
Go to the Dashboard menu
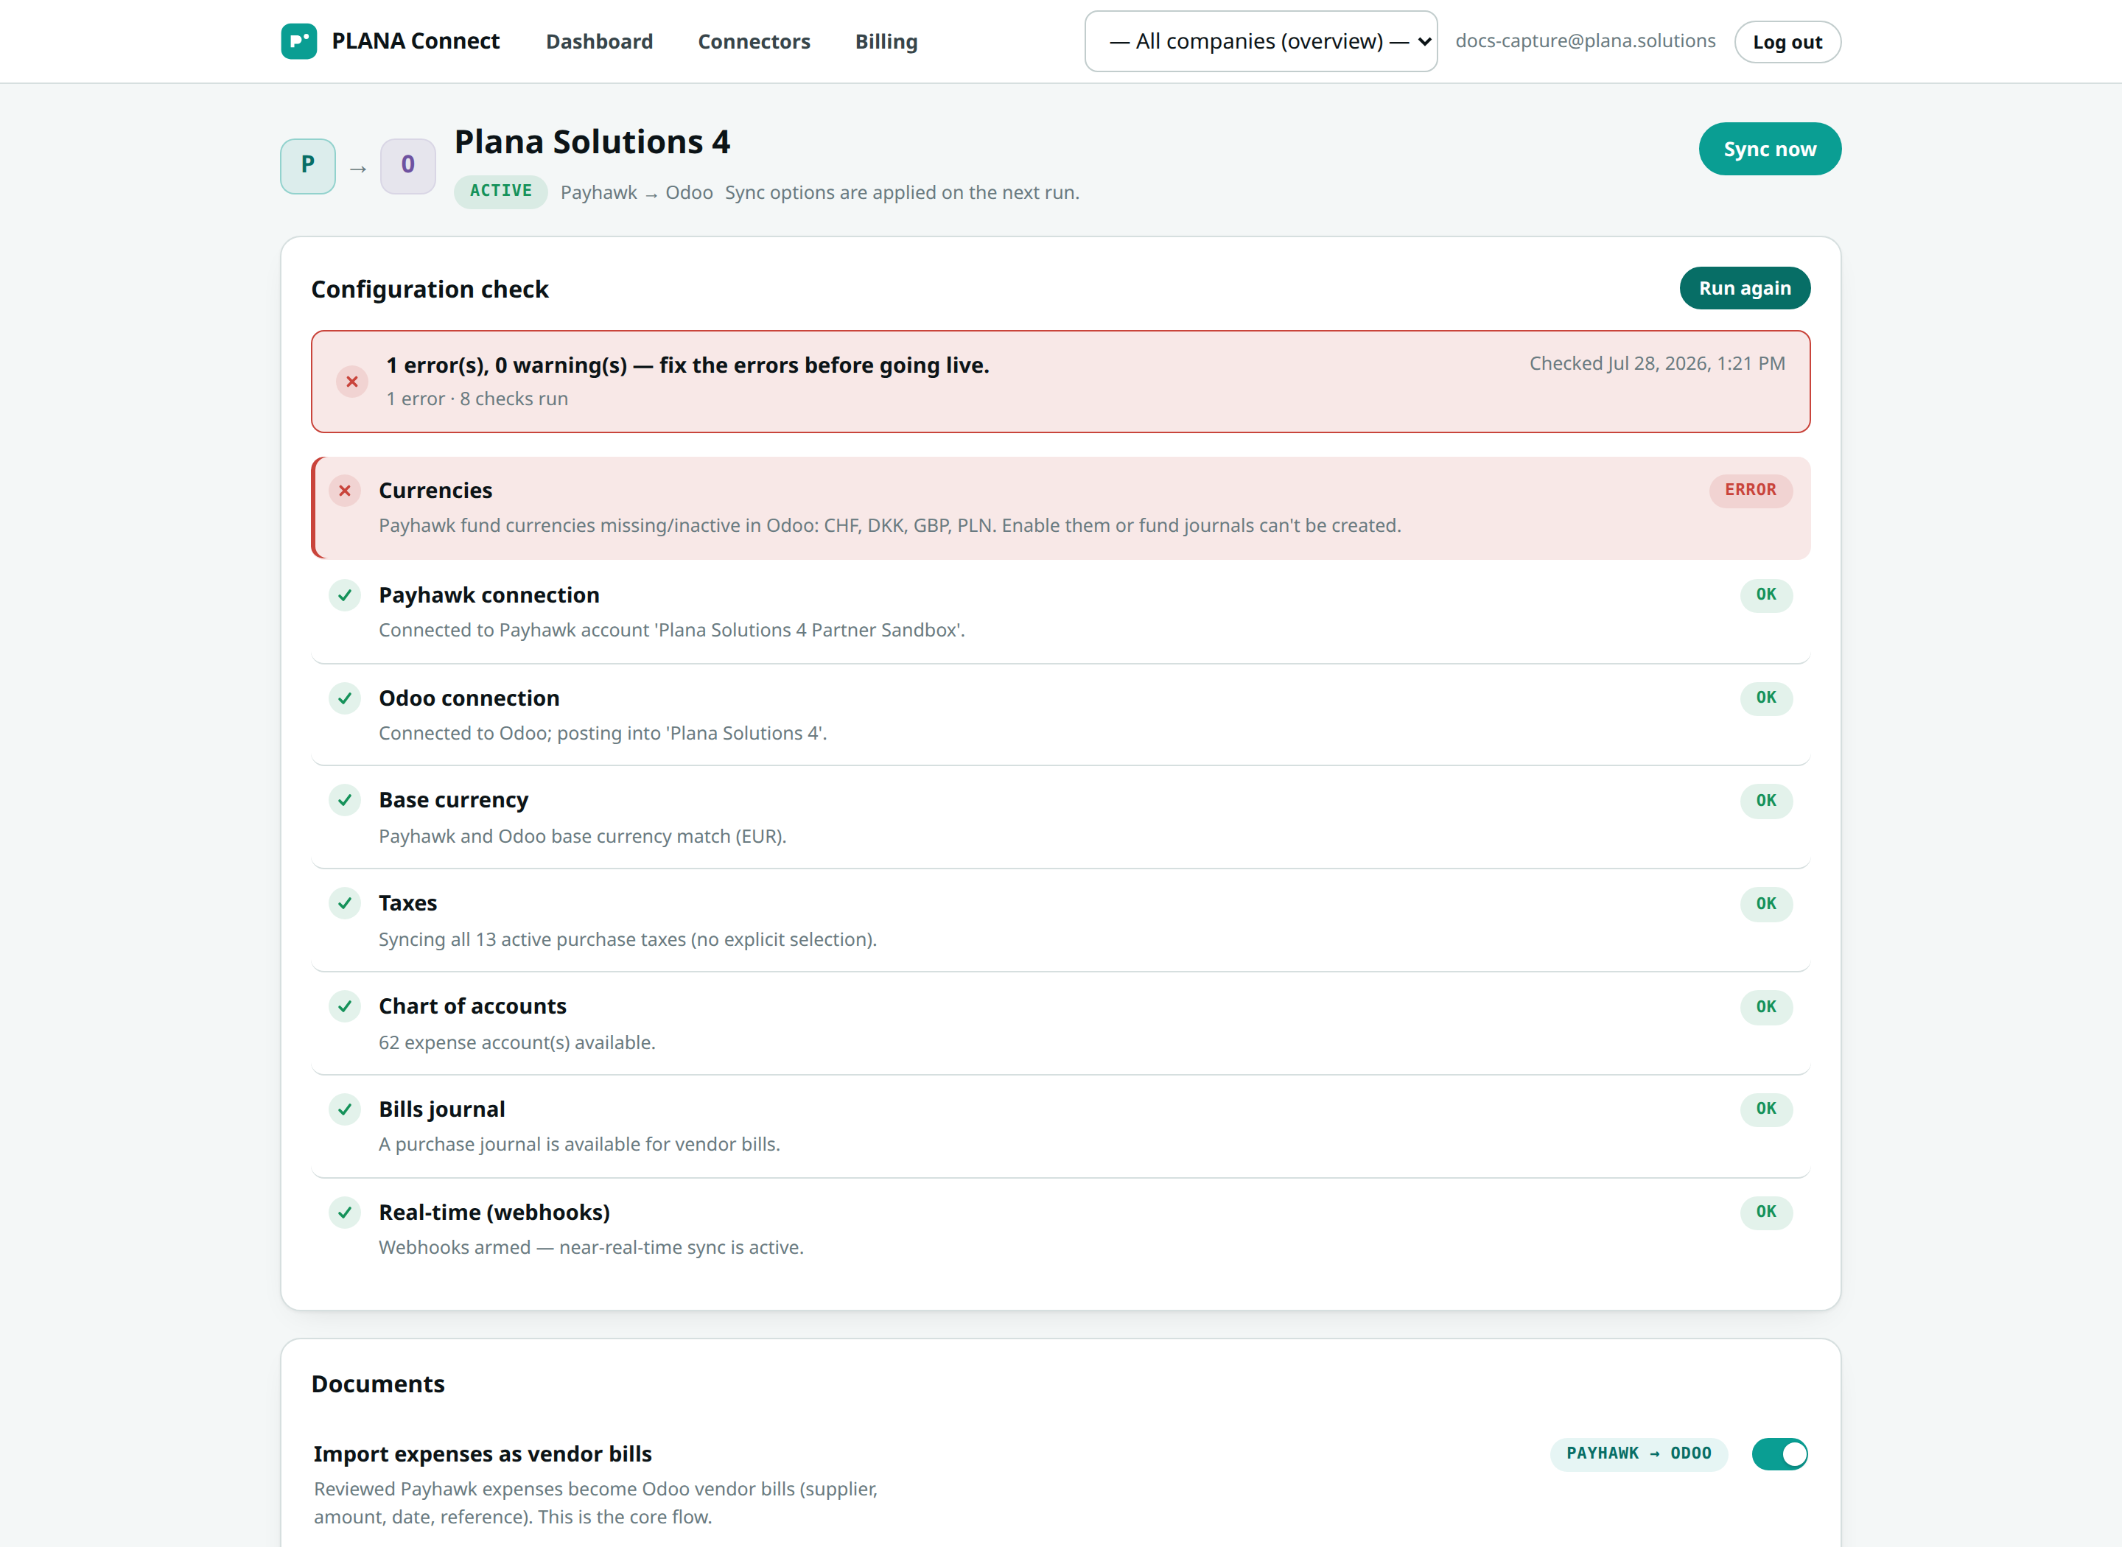[599, 41]
